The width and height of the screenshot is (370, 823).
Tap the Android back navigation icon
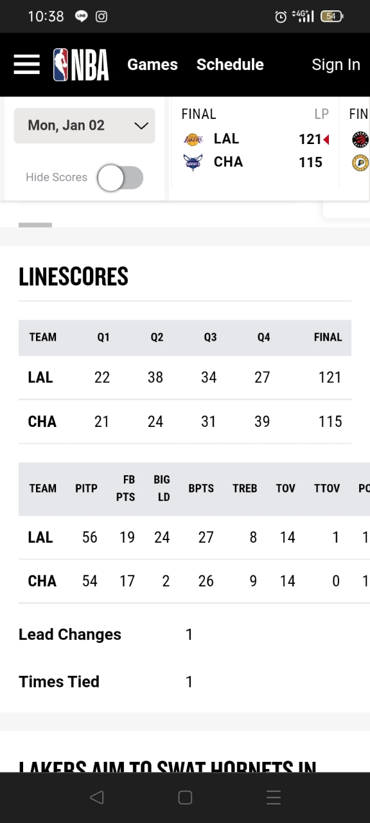point(97,798)
